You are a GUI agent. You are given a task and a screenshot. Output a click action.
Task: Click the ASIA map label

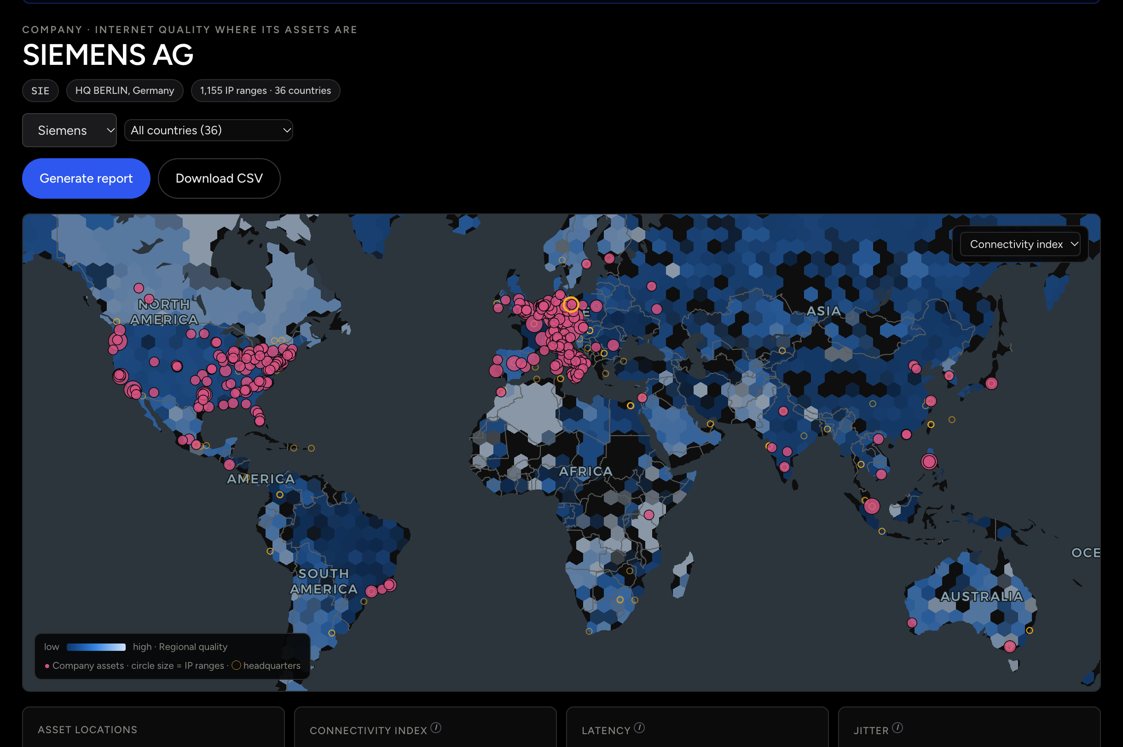click(x=823, y=310)
